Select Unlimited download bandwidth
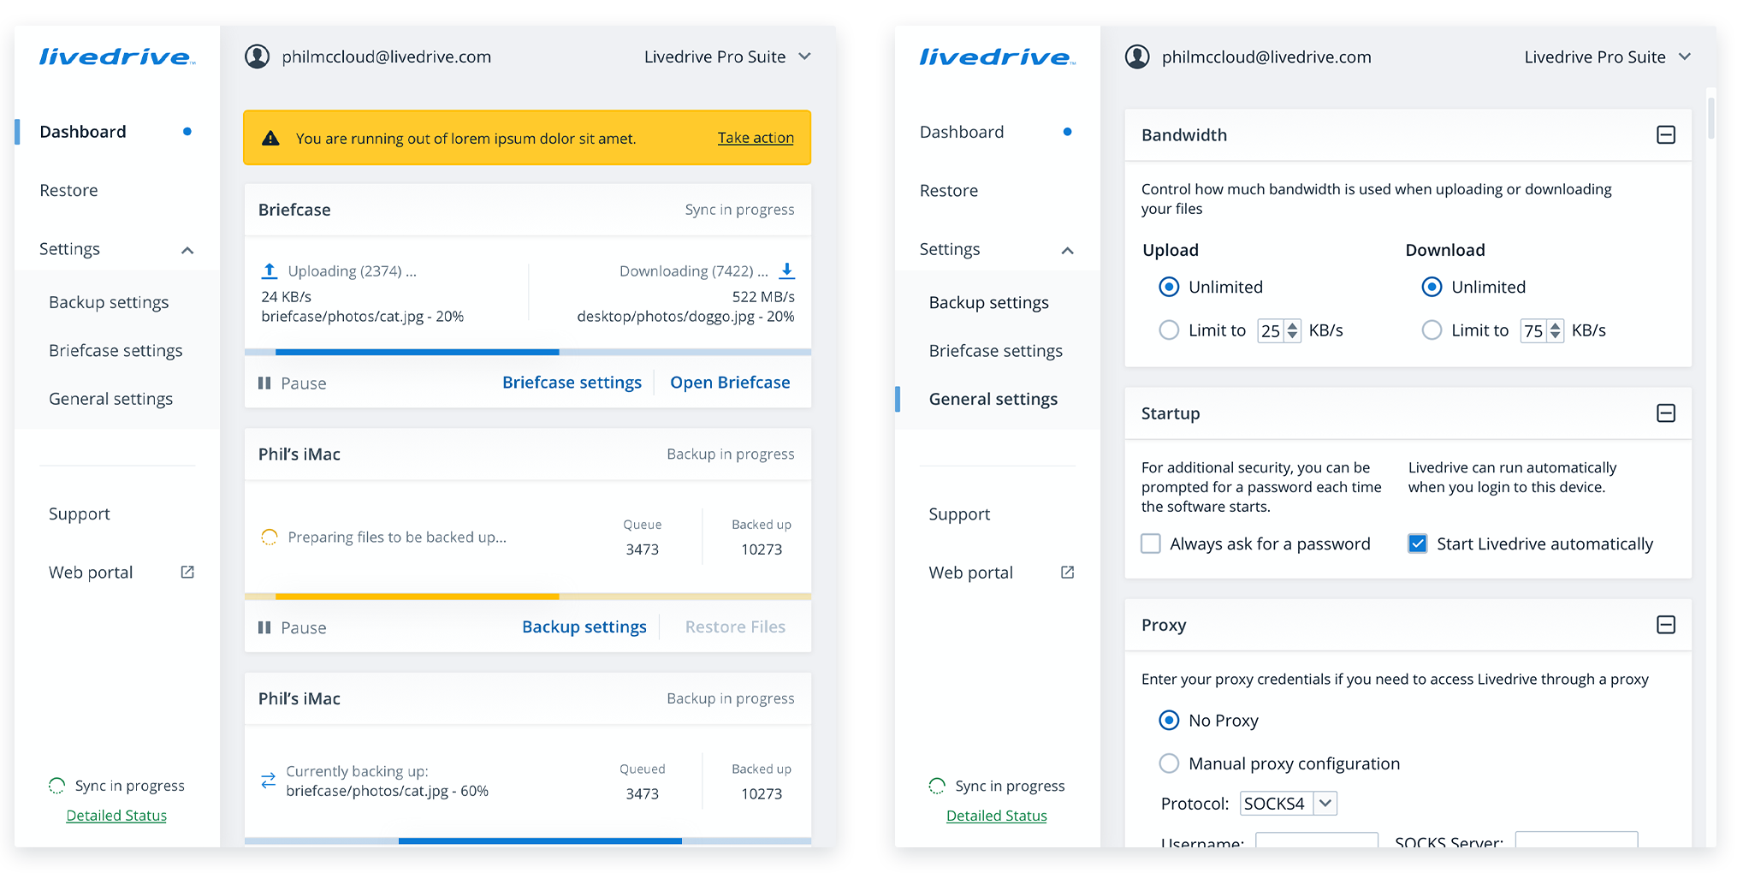The width and height of the screenshot is (1737, 873). coord(1432,287)
